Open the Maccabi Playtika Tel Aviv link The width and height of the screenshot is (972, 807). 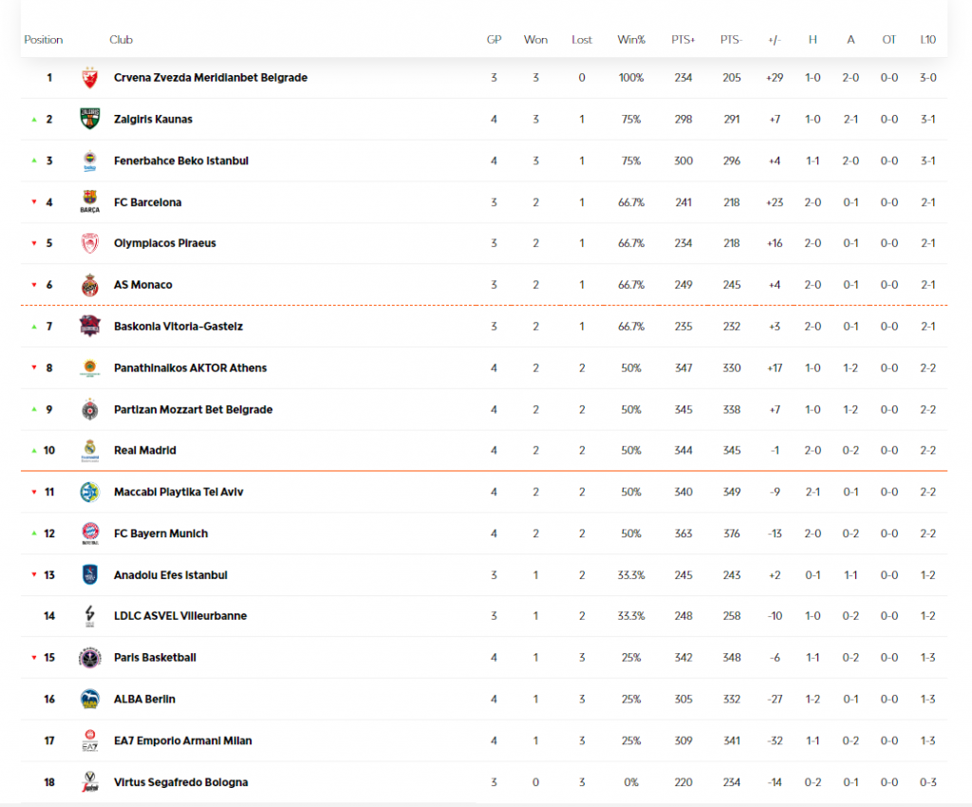click(x=178, y=493)
